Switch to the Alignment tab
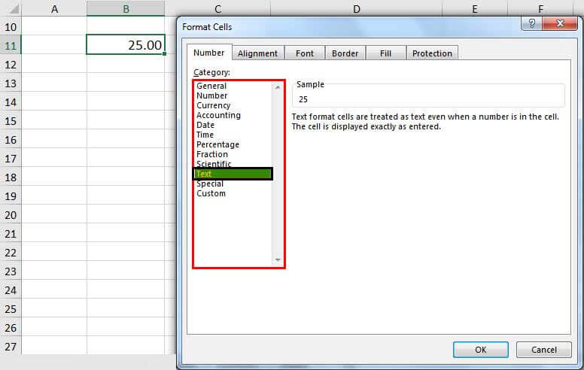This screenshot has height=370, width=584. (x=257, y=53)
